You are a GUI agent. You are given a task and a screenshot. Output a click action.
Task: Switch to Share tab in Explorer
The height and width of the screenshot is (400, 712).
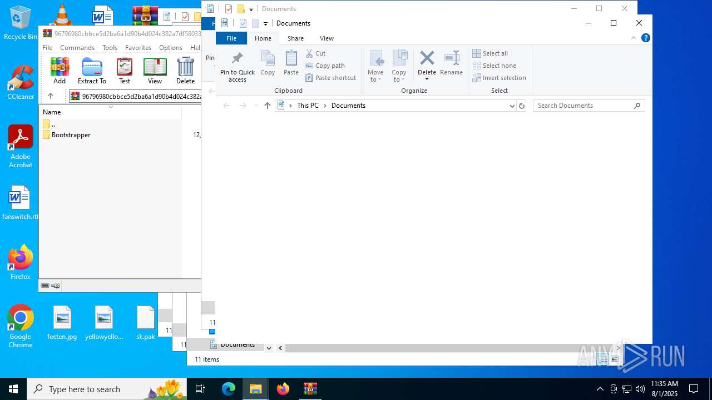click(295, 38)
